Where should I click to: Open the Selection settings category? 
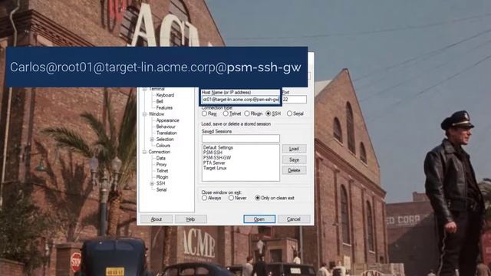[165, 140]
